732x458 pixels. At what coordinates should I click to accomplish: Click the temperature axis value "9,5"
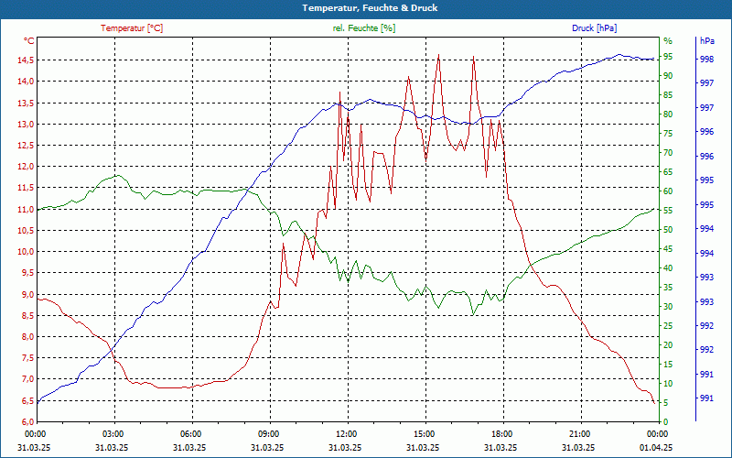pyautogui.click(x=27, y=273)
